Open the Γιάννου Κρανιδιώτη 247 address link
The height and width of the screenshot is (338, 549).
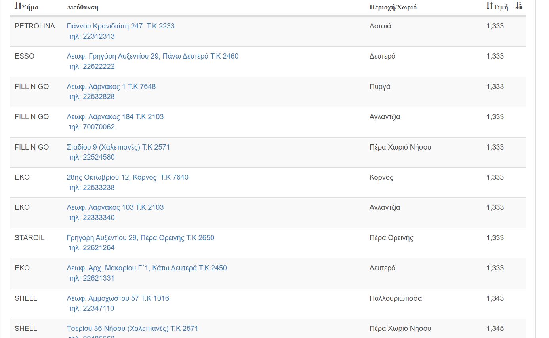(121, 26)
